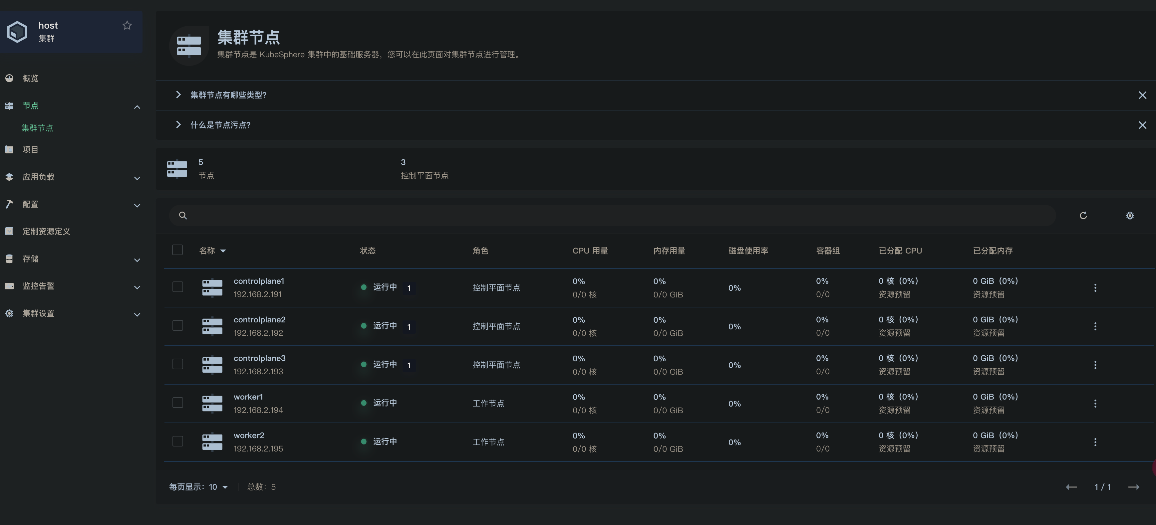Click the server icon for worker1
The height and width of the screenshot is (525, 1156).
[x=212, y=404]
